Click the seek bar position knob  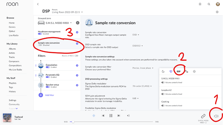(x=73, y=122)
